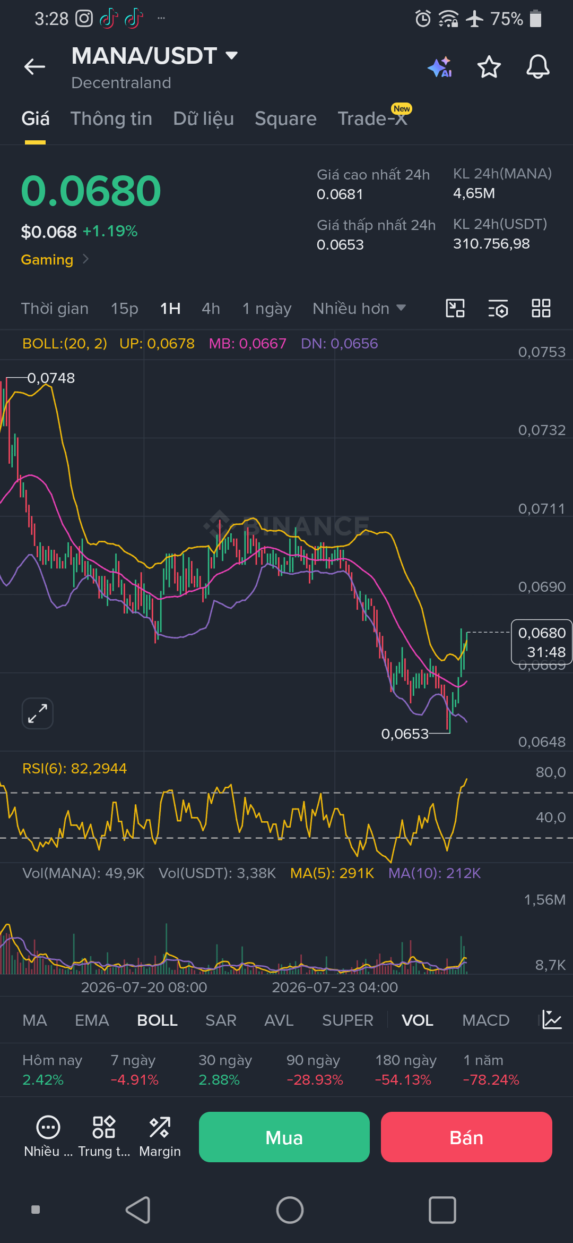Tap the back arrow icon
This screenshot has height=1243, width=573.
coord(35,67)
